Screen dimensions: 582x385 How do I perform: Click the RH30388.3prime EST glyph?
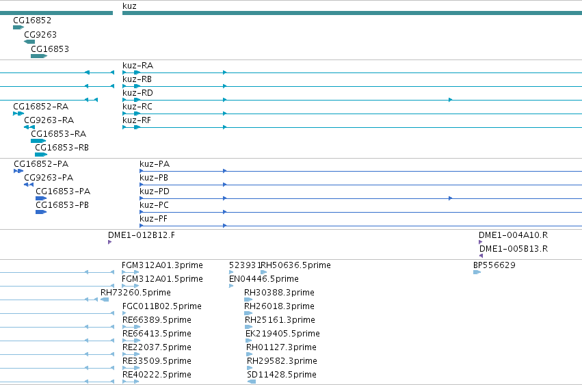click(x=248, y=300)
